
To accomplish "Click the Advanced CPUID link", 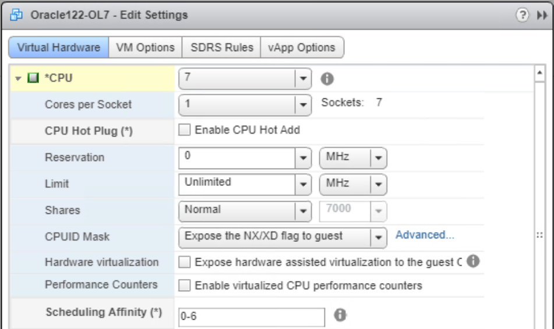I will pyautogui.click(x=425, y=235).
